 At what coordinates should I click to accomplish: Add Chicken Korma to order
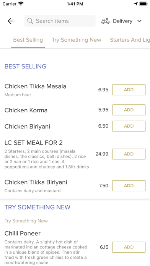[x=129, y=110]
